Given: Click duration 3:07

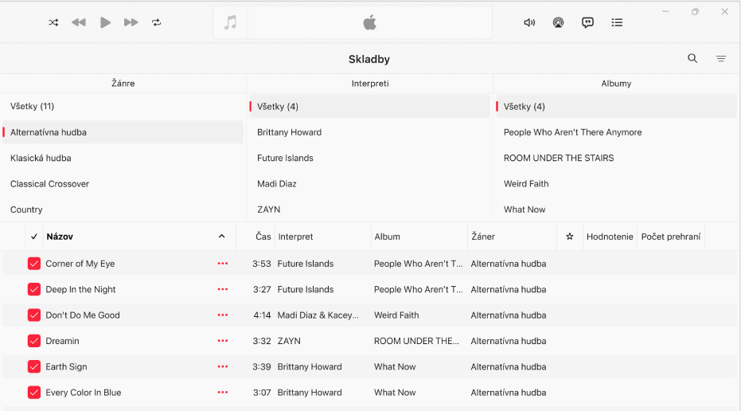Looking at the screenshot, I should click(262, 392).
